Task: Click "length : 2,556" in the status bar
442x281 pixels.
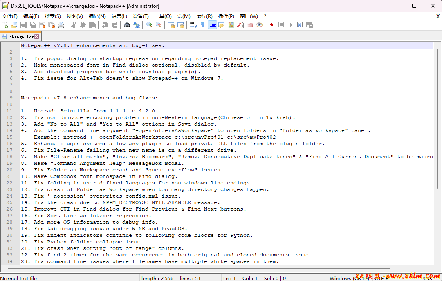Action: pyautogui.click(x=157, y=278)
